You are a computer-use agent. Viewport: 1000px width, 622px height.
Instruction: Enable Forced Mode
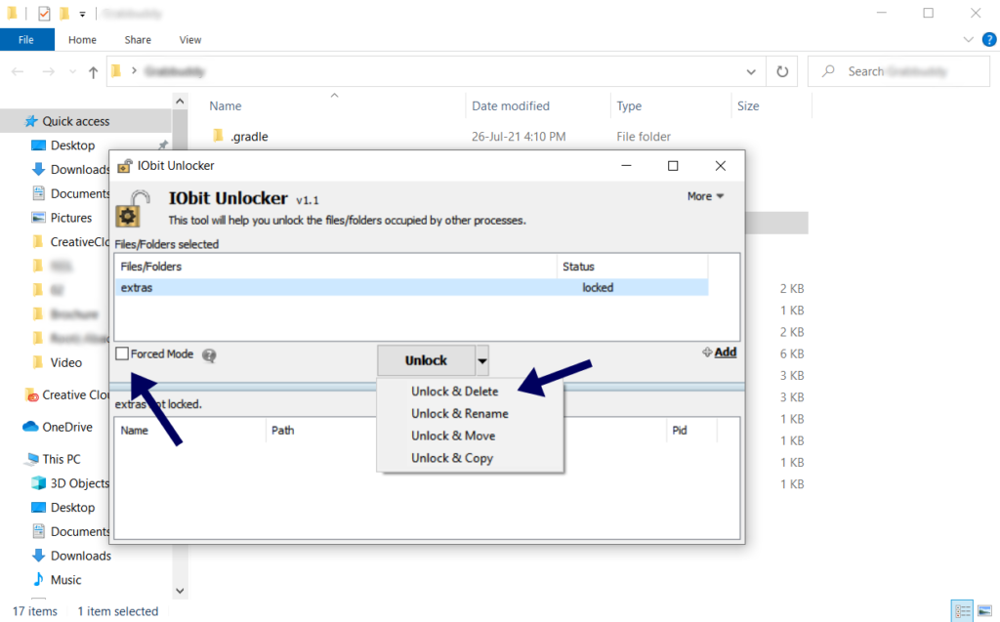[121, 355]
